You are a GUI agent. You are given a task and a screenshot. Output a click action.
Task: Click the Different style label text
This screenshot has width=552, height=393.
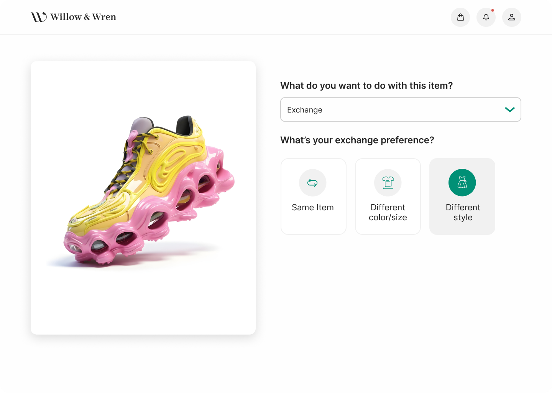tap(463, 212)
